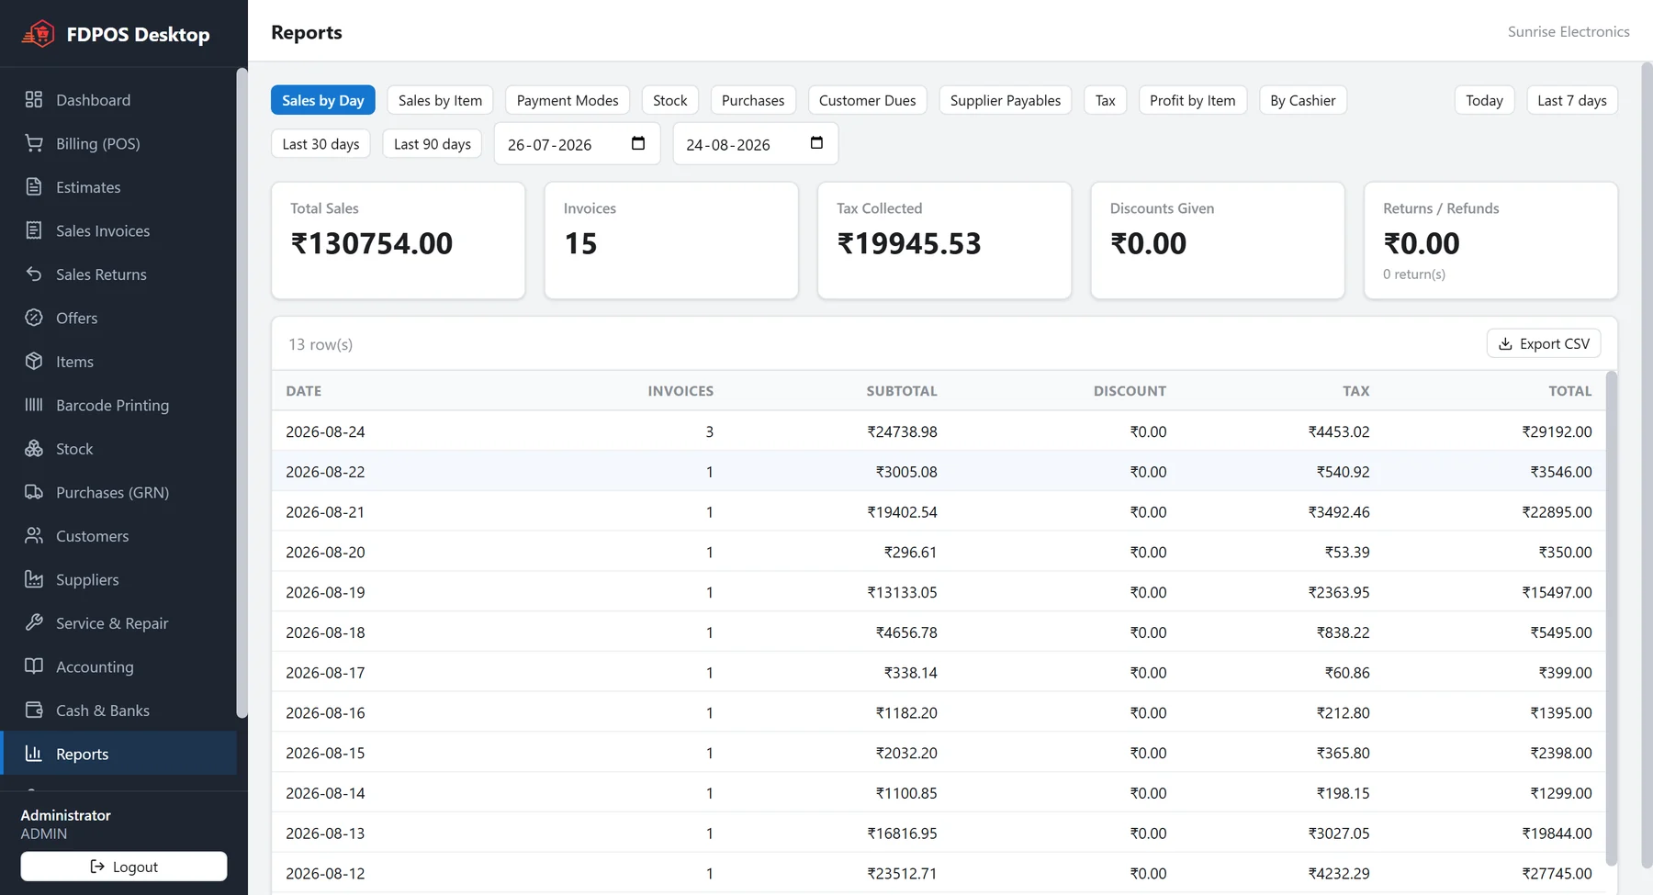This screenshot has width=1653, height=895.
Task: Click the Stock boxes icon
Action: pos(34,448)
